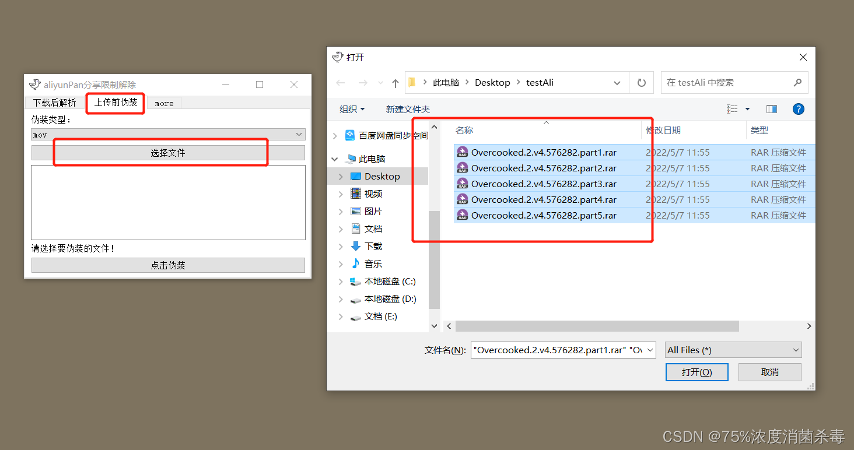Click the empty file list box in aliyunPan

tap(168, 202)
